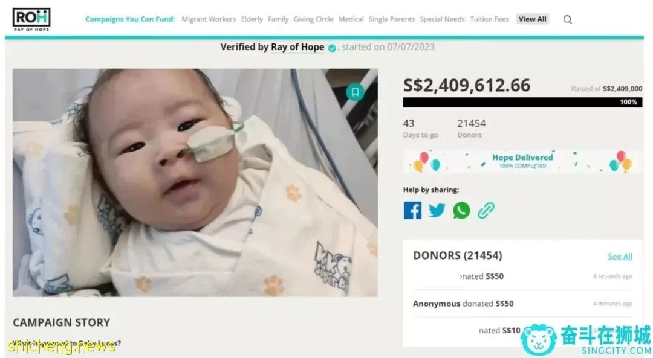Share campaign via WhatsApp

point(461,210)
